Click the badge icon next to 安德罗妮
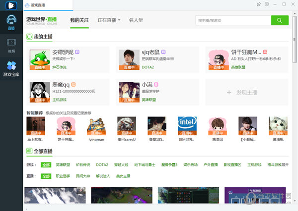 tap(77, 52)
